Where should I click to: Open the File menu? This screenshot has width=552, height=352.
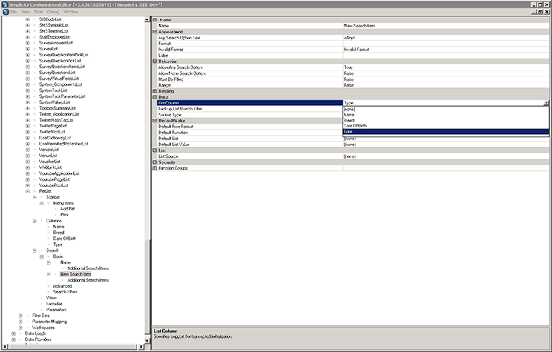pos(14,12)
